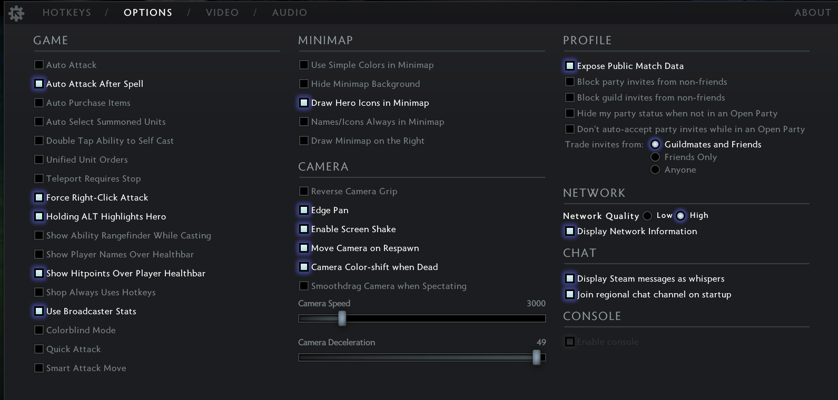Click the settings gear icon
This screenshot has height=400, width=838.
[x=16, y=13]
